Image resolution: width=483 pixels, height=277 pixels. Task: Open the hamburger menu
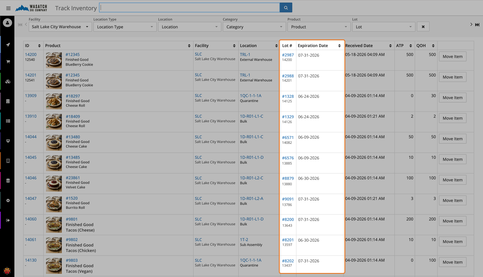coord(8,8)
